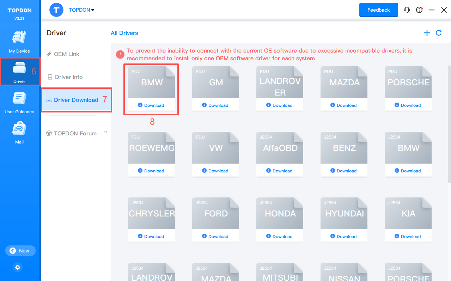Click the help question mark icon
Image resolution: width=451 pixels, height=281 pixels.
(x=419, y=10)
